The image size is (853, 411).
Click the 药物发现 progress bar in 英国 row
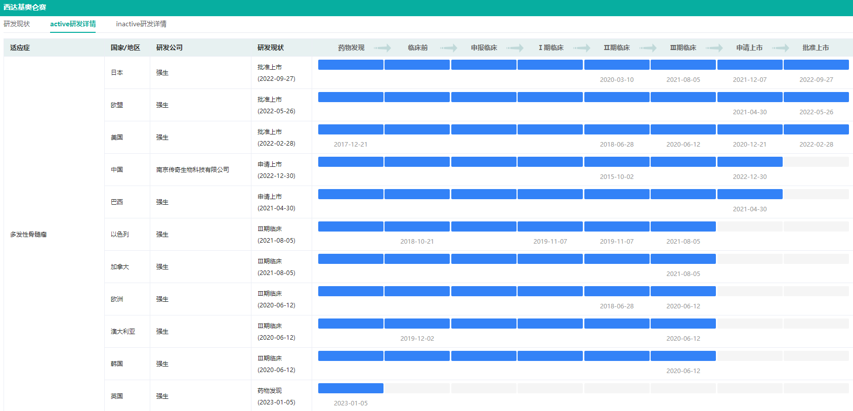pos(351,388)
